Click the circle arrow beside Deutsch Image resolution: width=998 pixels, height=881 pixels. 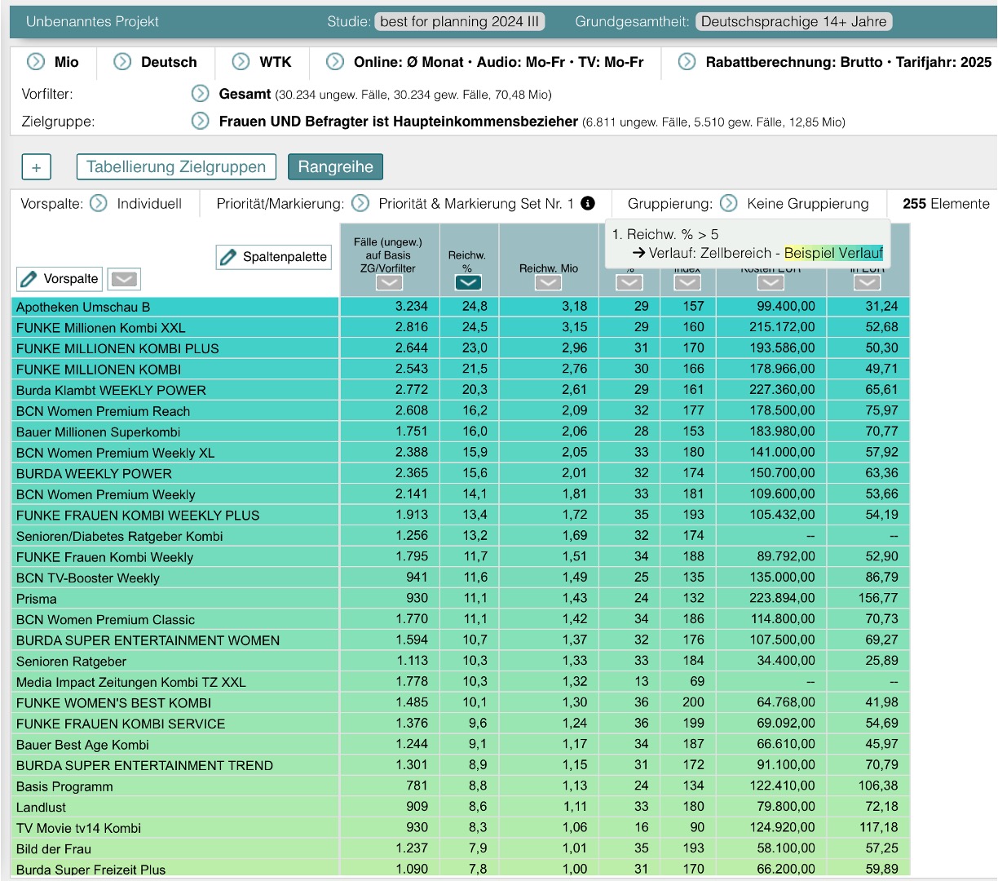pos(122,62)
